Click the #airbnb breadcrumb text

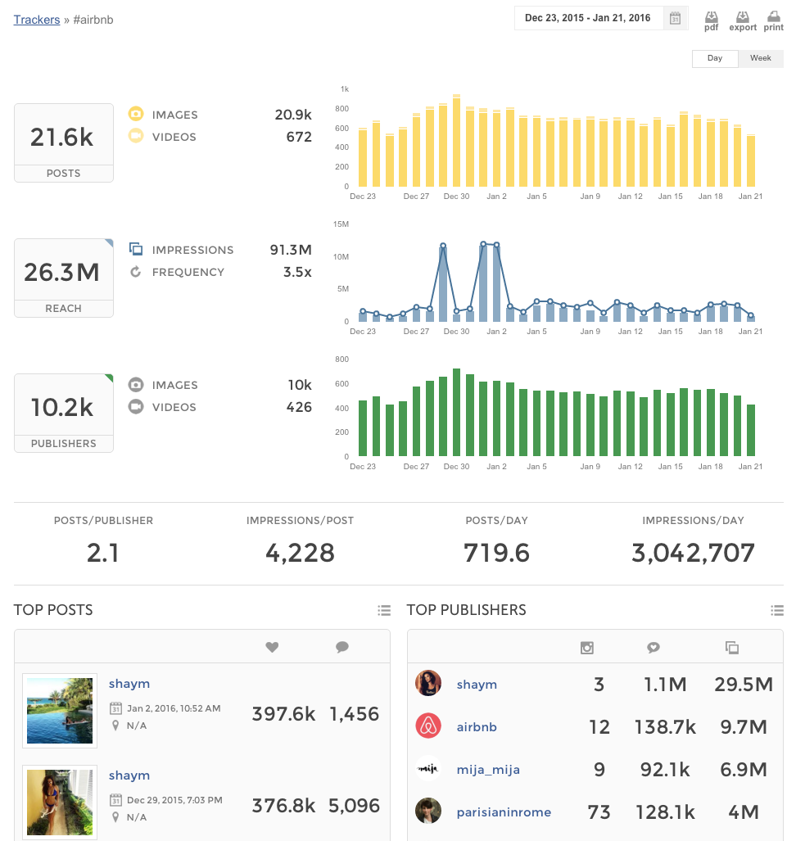(93, 20)
